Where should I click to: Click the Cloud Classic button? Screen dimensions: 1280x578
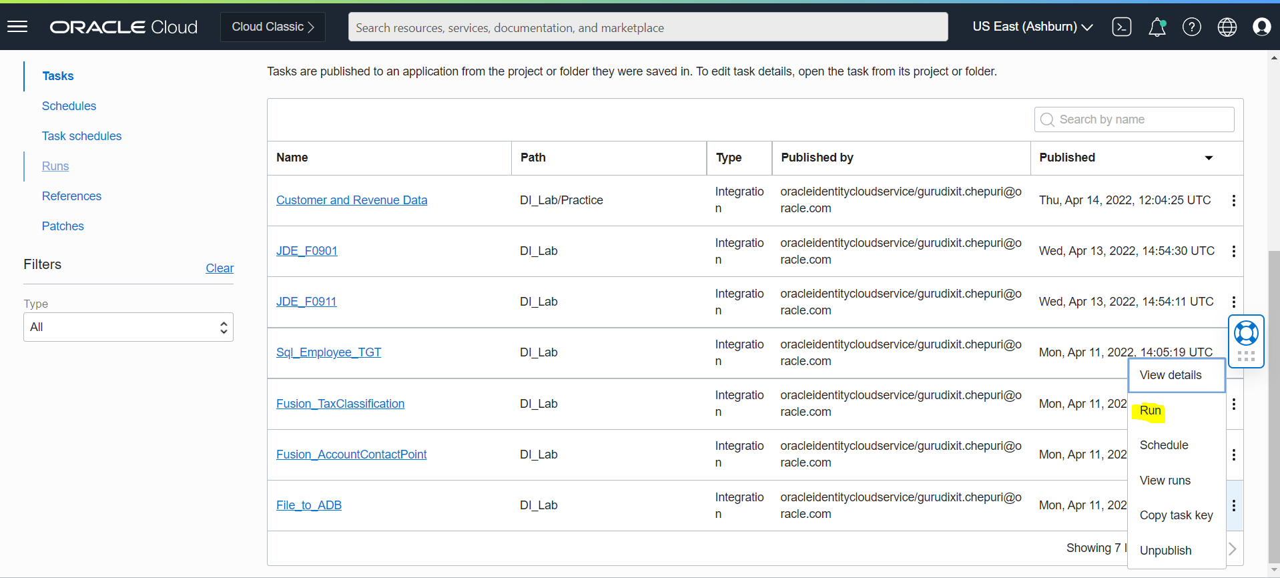tap(273, 27)
